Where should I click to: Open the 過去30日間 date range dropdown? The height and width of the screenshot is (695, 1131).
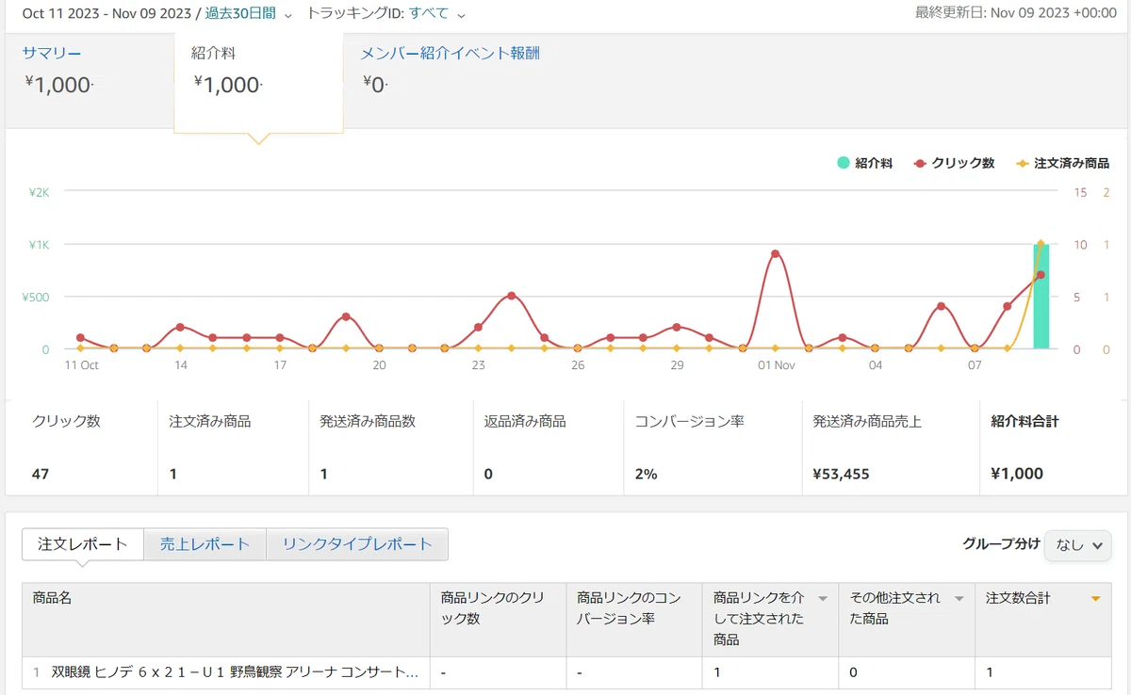[249, 13]
